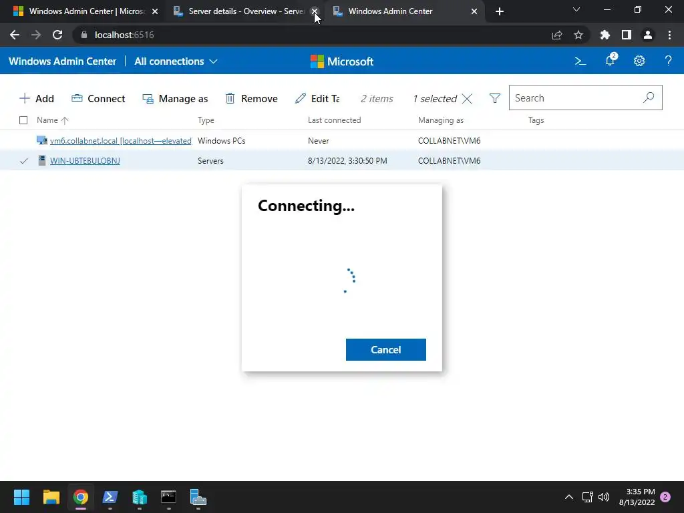
Task: Open Windows notification badge showing 2
Action: (x=665, y=497)
